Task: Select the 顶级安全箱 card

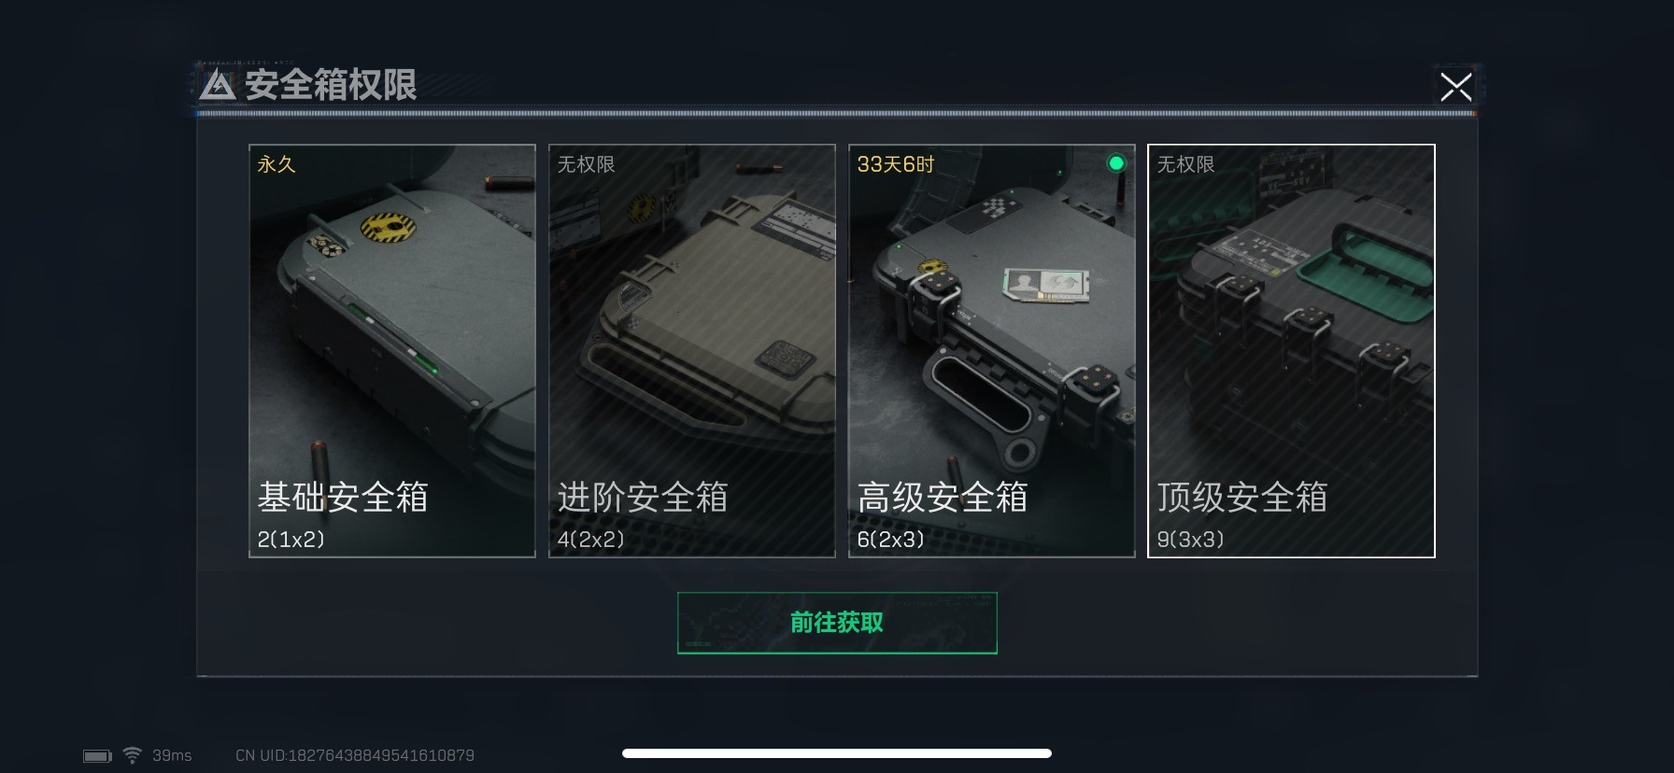Action: coord(1291,351)
